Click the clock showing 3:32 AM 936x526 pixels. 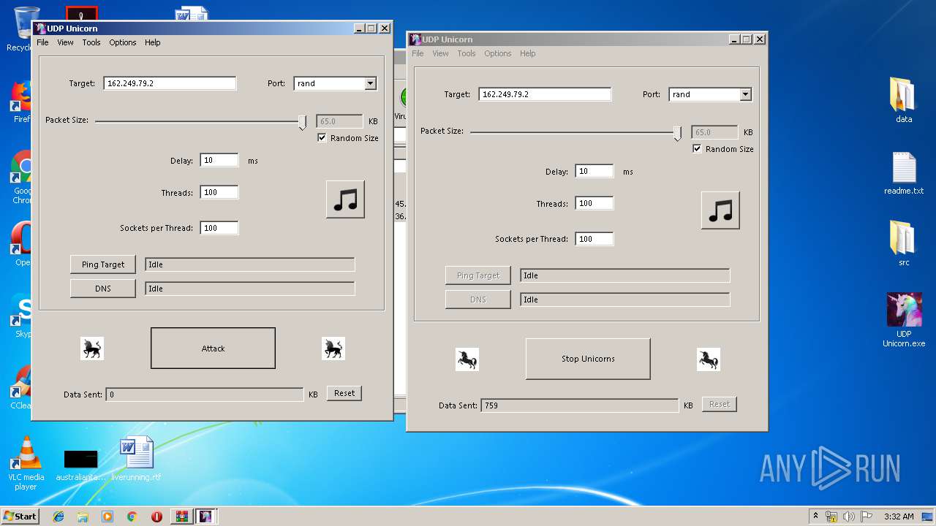(899, 517)
